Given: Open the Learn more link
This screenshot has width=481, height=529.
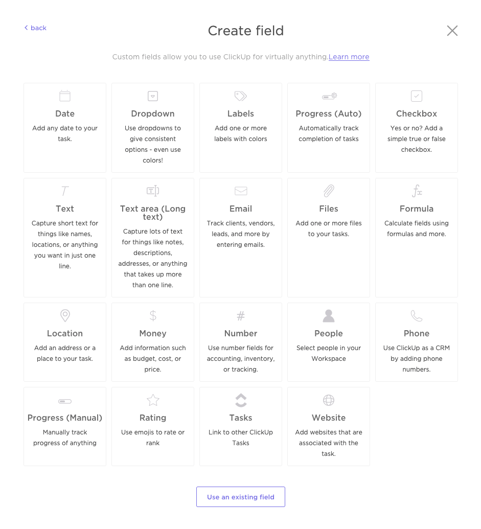Looking at the screenshot, I should [x=349, y=57].
